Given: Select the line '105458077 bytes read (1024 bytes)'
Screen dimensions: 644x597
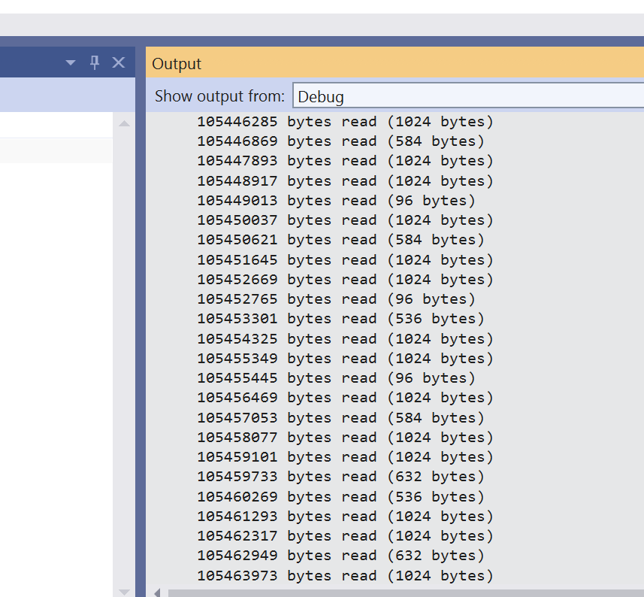Looking at the screenshot, I should pyautogui.click(x=345, y=438).
